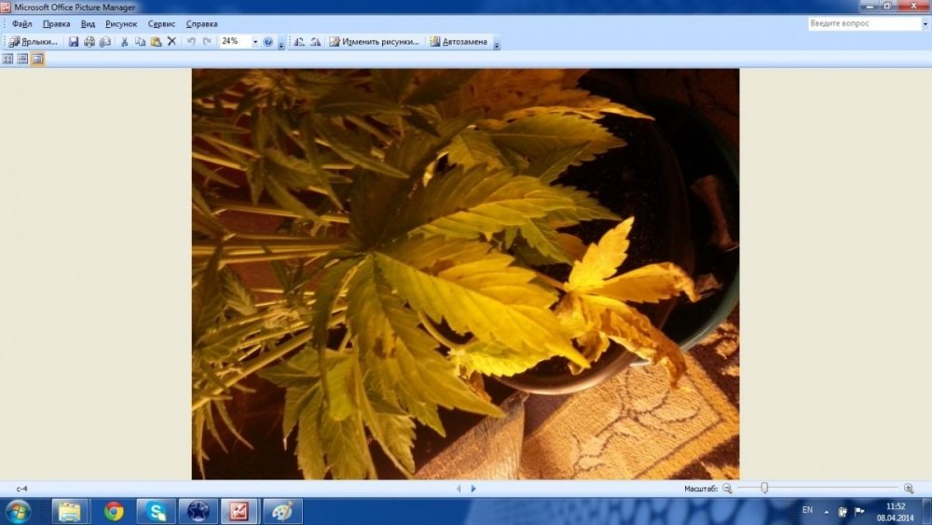Delete picture with the X icon

point(171,42)
